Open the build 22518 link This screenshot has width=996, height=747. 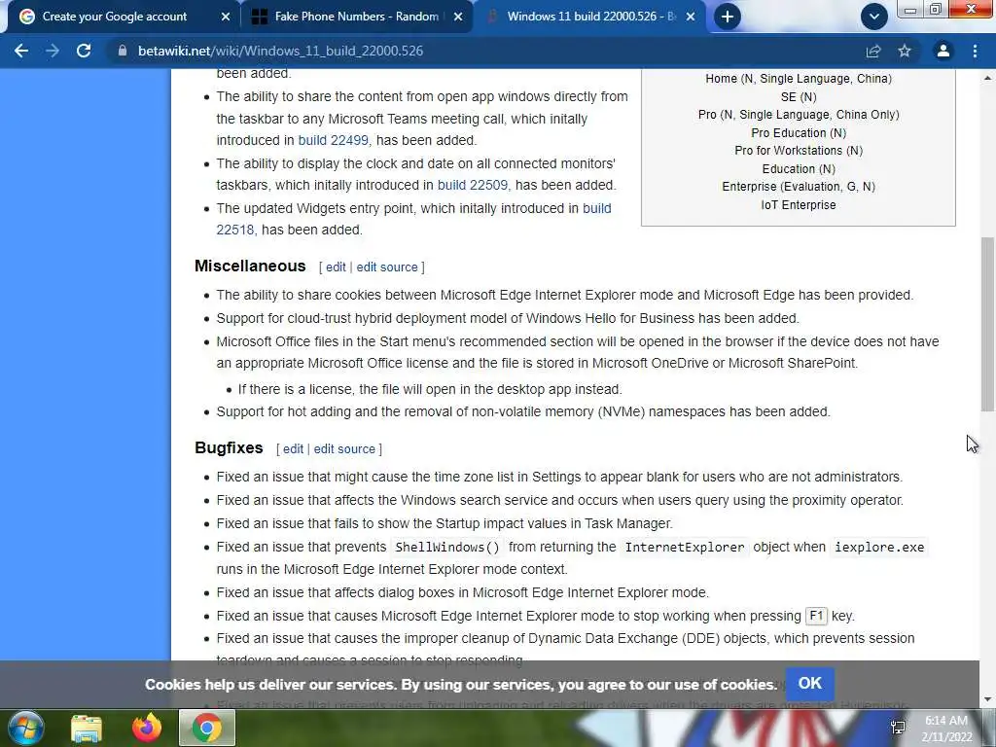coord(413,219)
